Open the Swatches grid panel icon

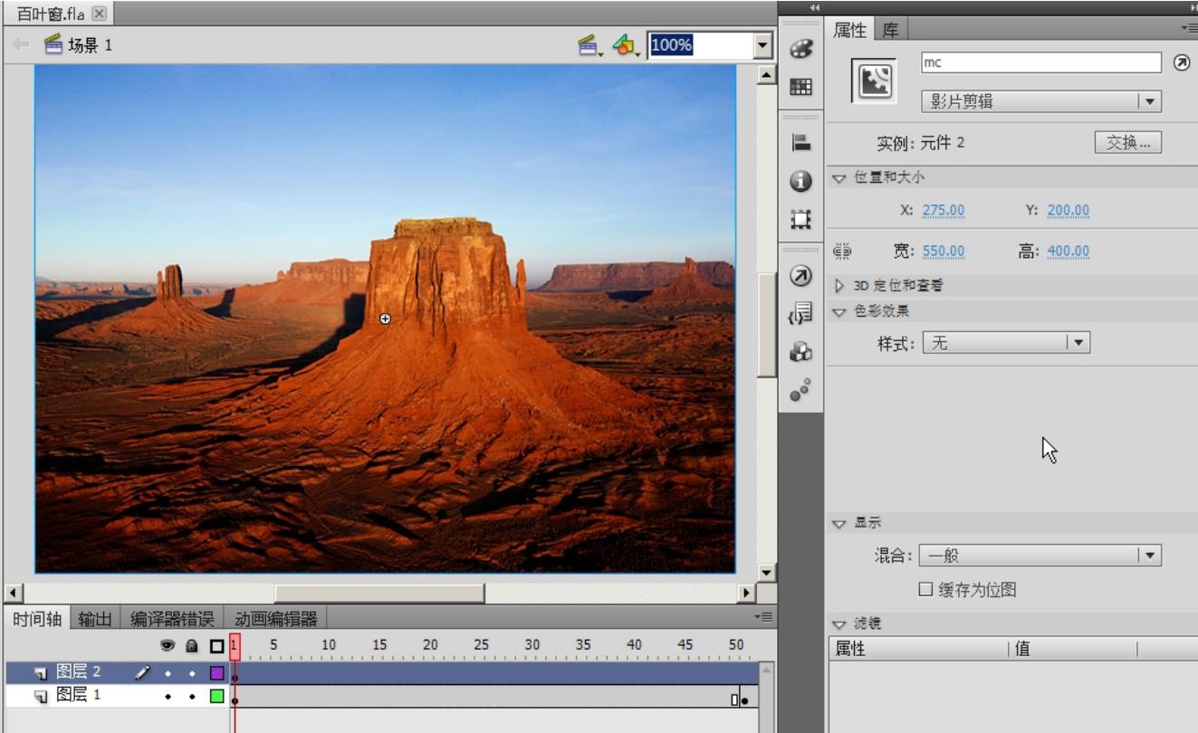[800, 87]
